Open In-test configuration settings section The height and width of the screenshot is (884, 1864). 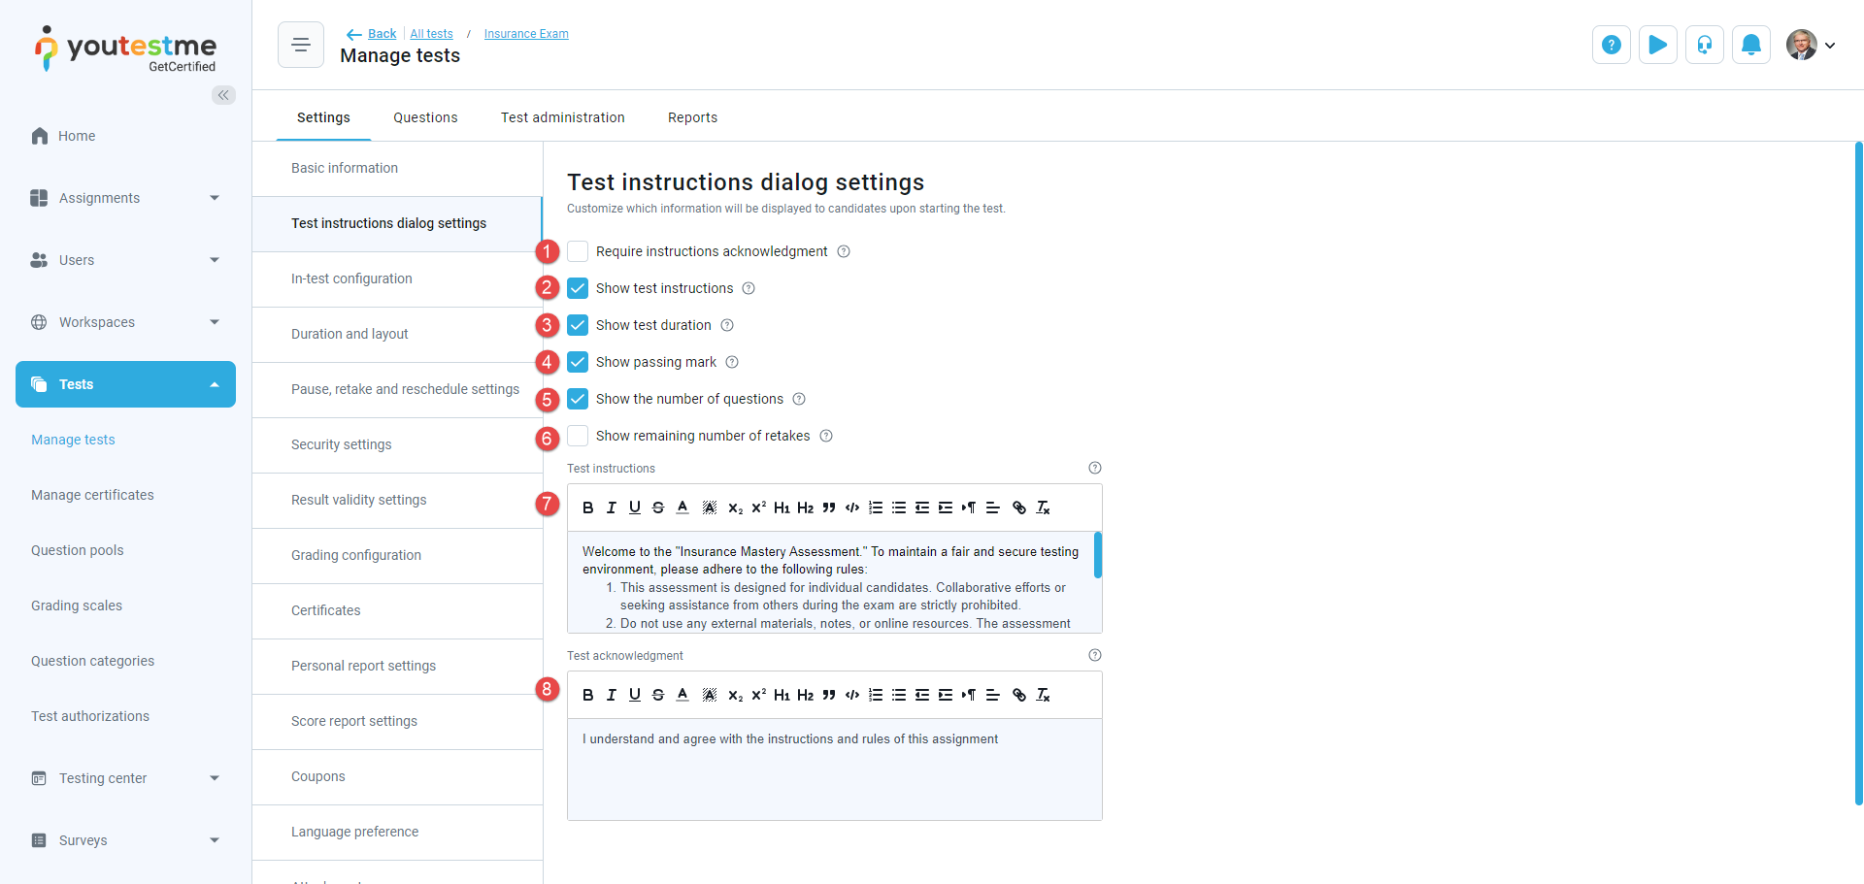[x=397, y=278]
